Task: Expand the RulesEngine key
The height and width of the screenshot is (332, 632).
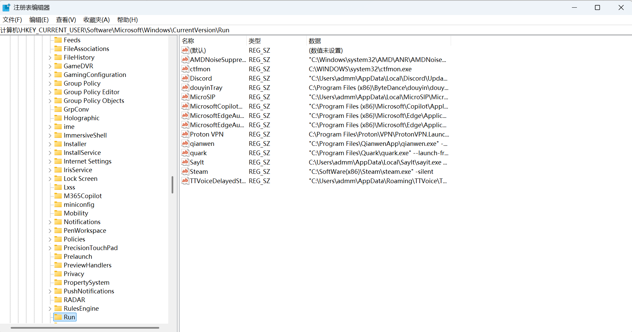Action: point(50,309)
